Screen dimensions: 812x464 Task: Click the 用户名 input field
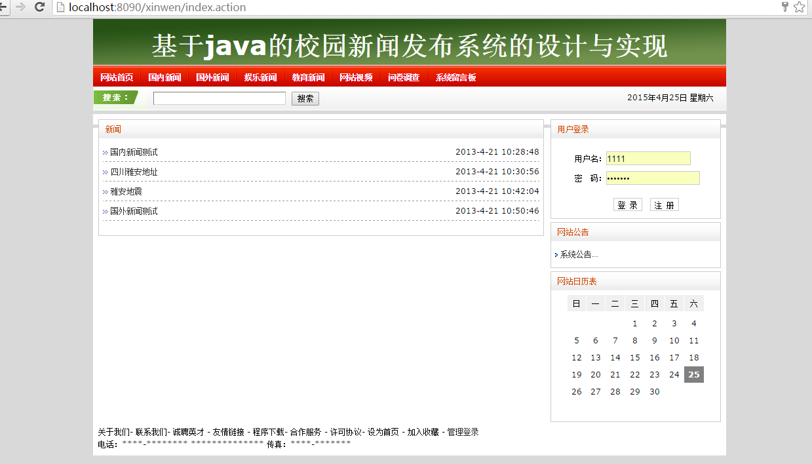pos(648,159)
